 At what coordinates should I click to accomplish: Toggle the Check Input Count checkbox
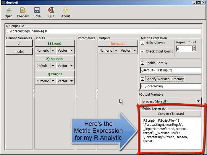click(143, 51)
